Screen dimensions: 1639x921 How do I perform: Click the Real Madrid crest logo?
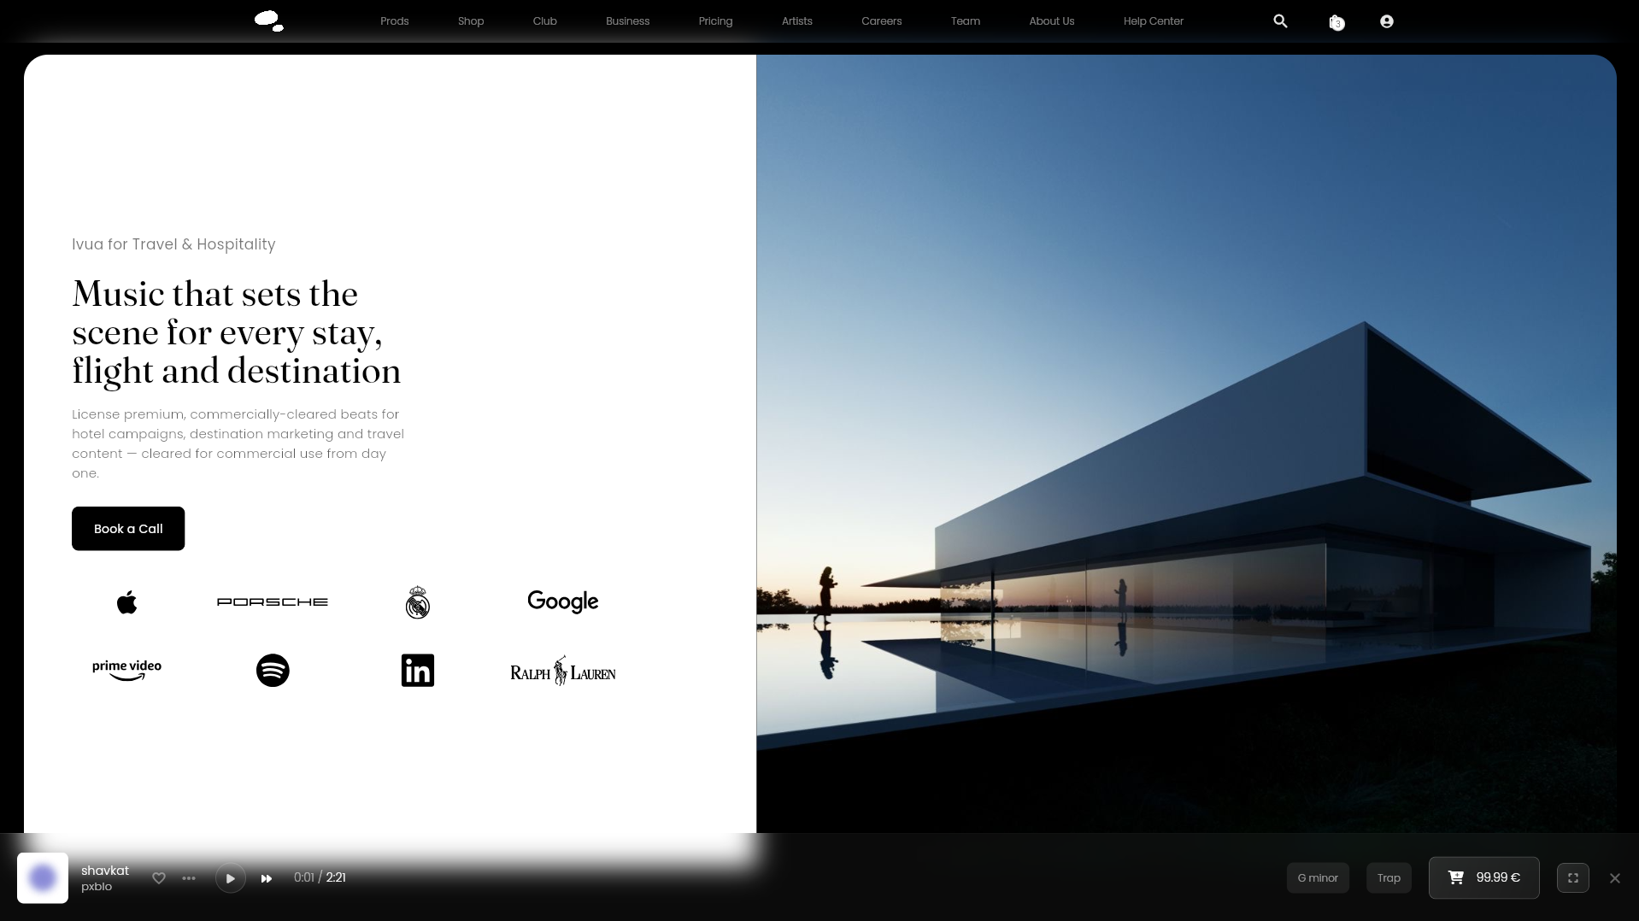coord(418,602)
